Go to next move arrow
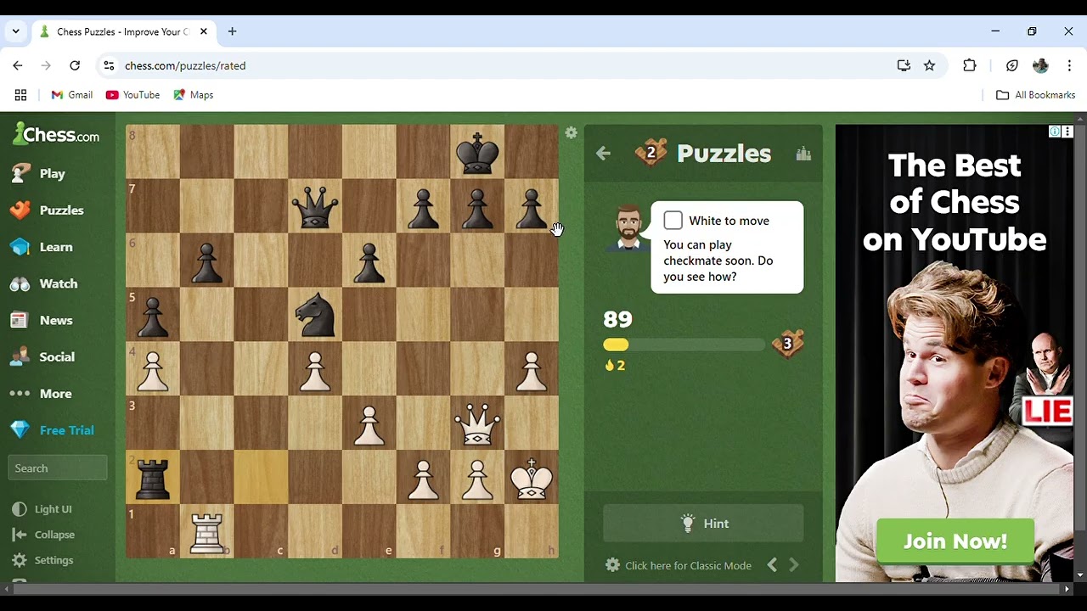This screenshot has width=1087, height=611. (794, 565)
